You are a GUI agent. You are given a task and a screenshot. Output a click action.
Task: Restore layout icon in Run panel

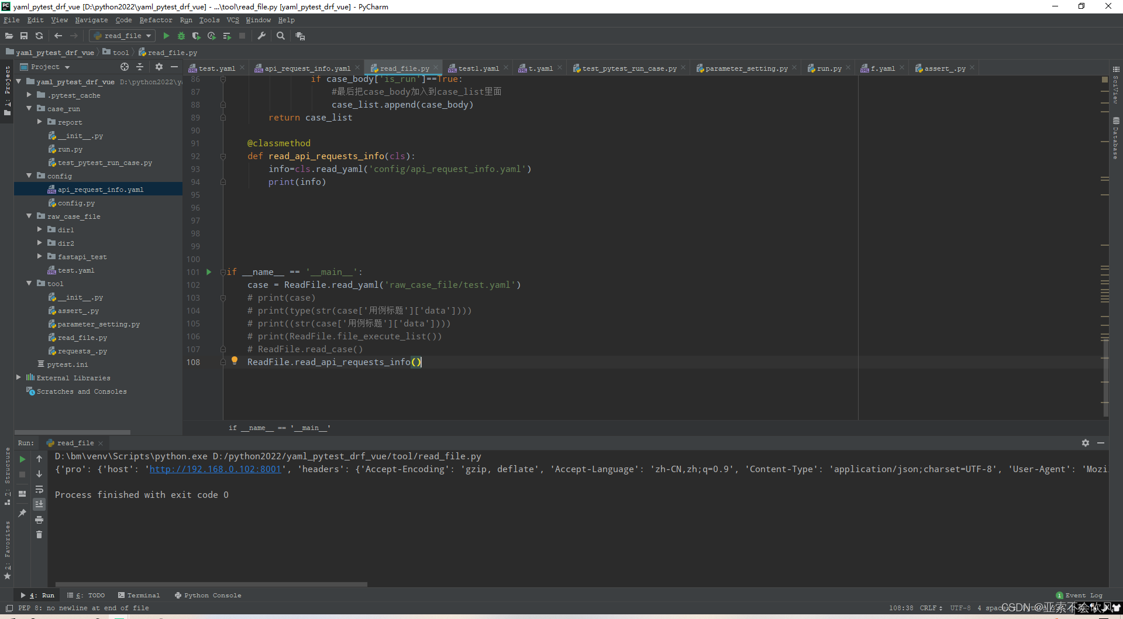tap(22, 493)
